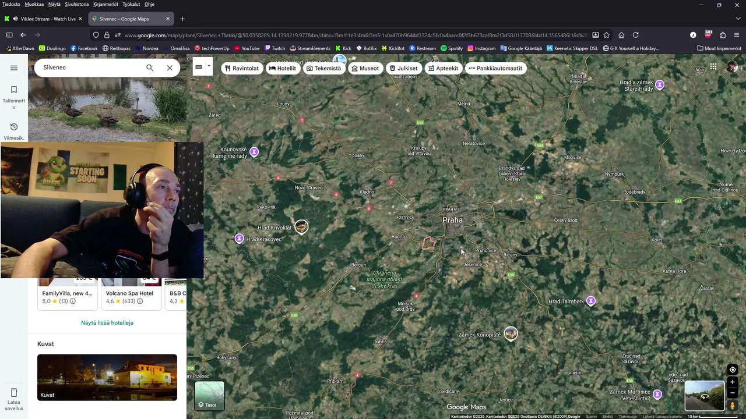
Task: Open a new browser tab
Action: 182,19
